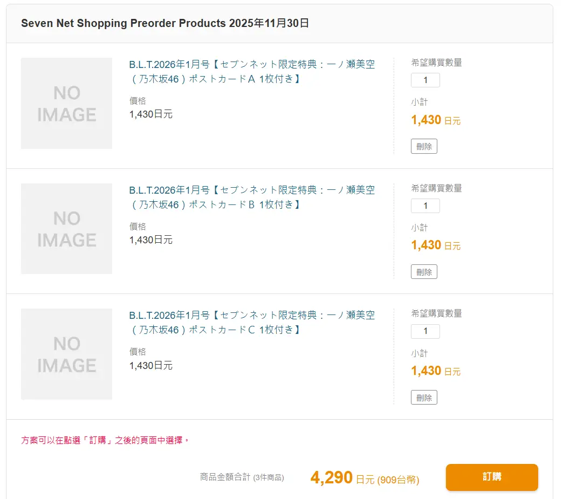Image resolution: width=563 pixels, height=499 pixels.
Task: Click the orange 訂購 order button
Action: [x=491, y=477]
